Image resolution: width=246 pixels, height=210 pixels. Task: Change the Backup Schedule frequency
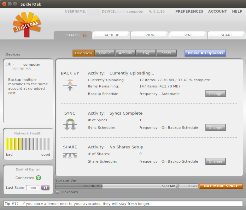click(215, 94)
